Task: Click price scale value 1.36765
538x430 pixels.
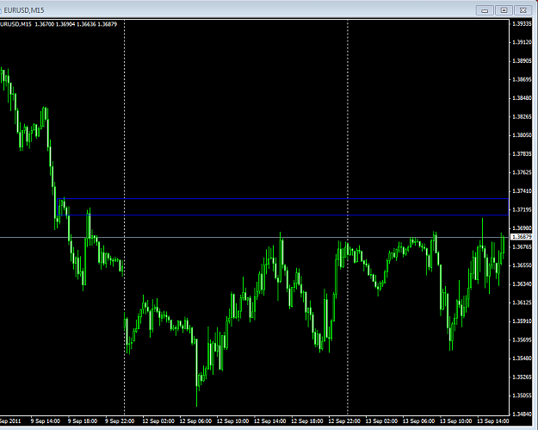Action: coord(522,246)
